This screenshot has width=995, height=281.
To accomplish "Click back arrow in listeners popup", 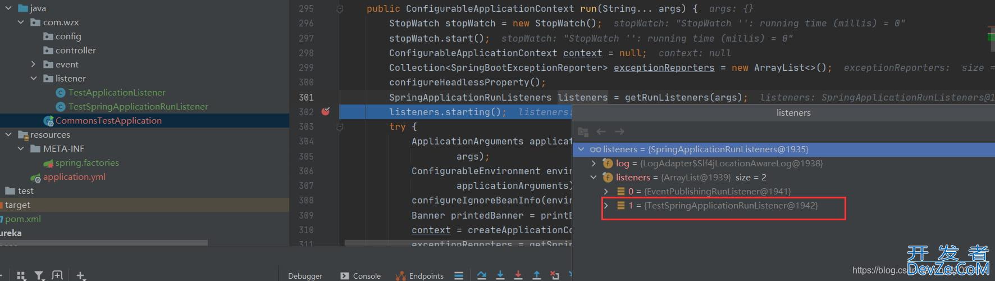I will [x=601, y=132].
